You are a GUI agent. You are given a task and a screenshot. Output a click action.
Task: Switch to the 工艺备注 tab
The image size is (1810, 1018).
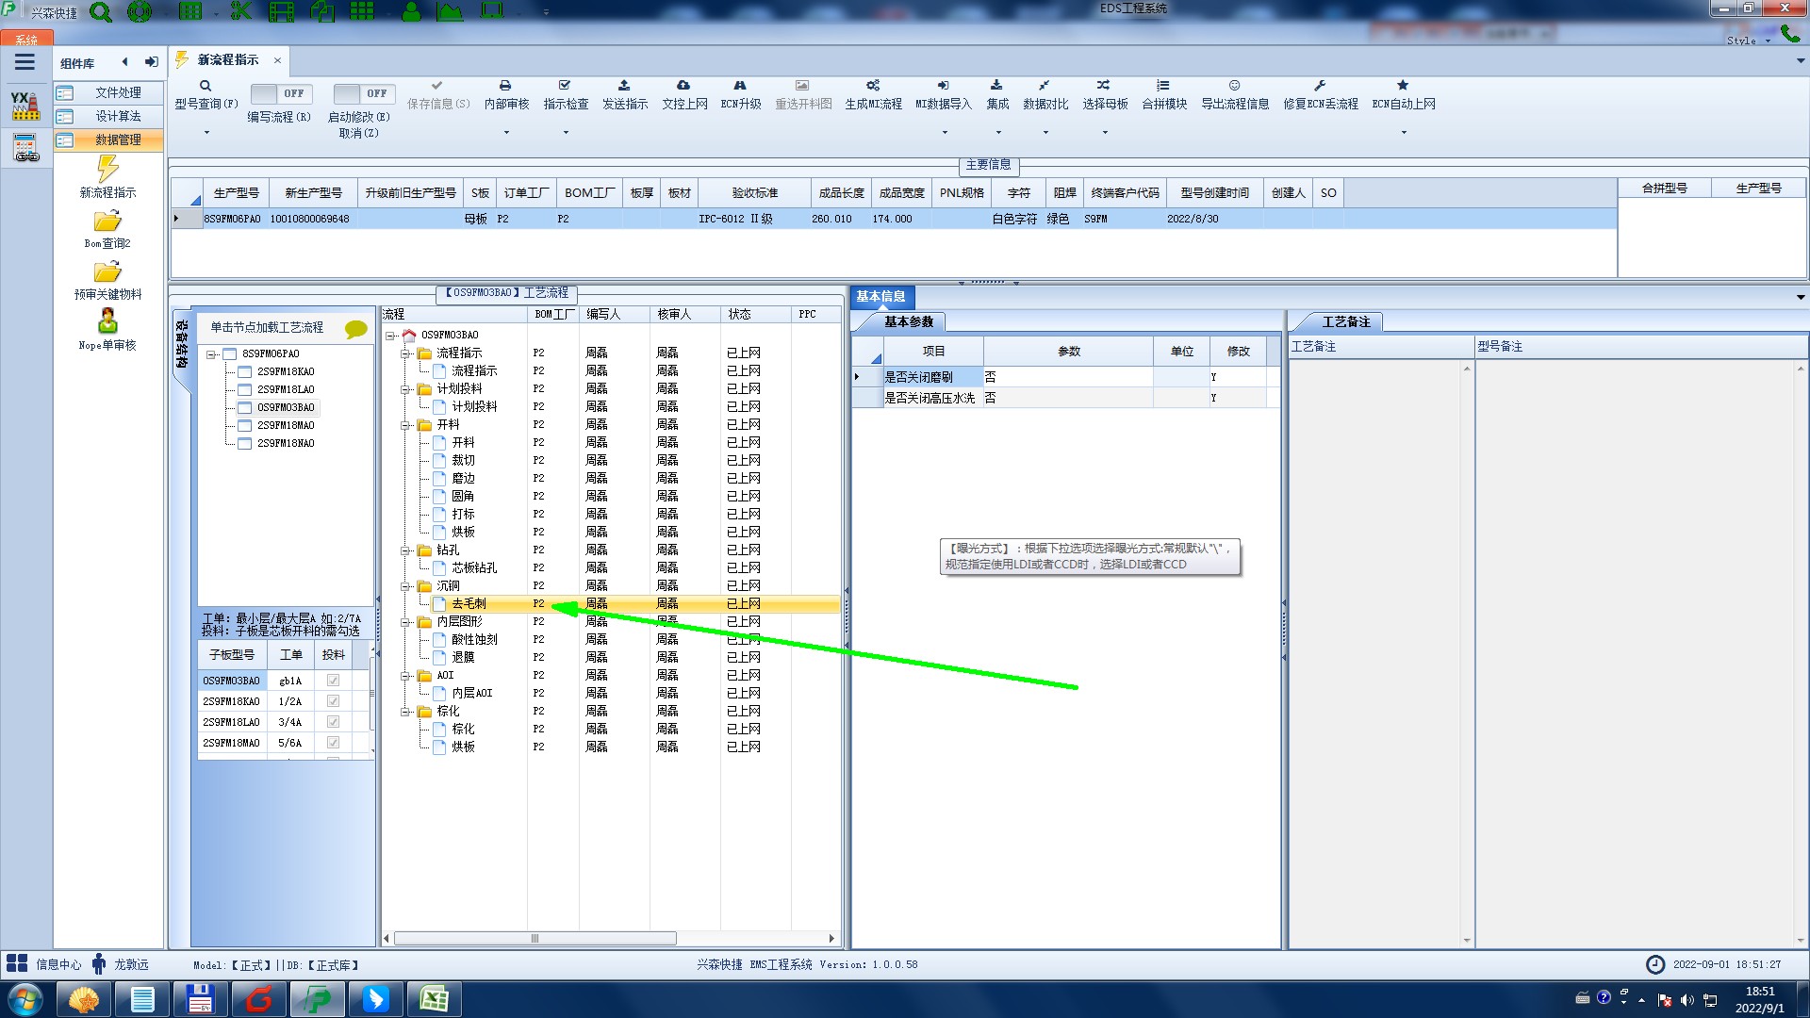coord(1345,322)
